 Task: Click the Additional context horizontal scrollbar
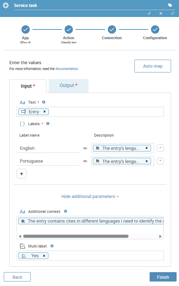[x=76, y=236]
